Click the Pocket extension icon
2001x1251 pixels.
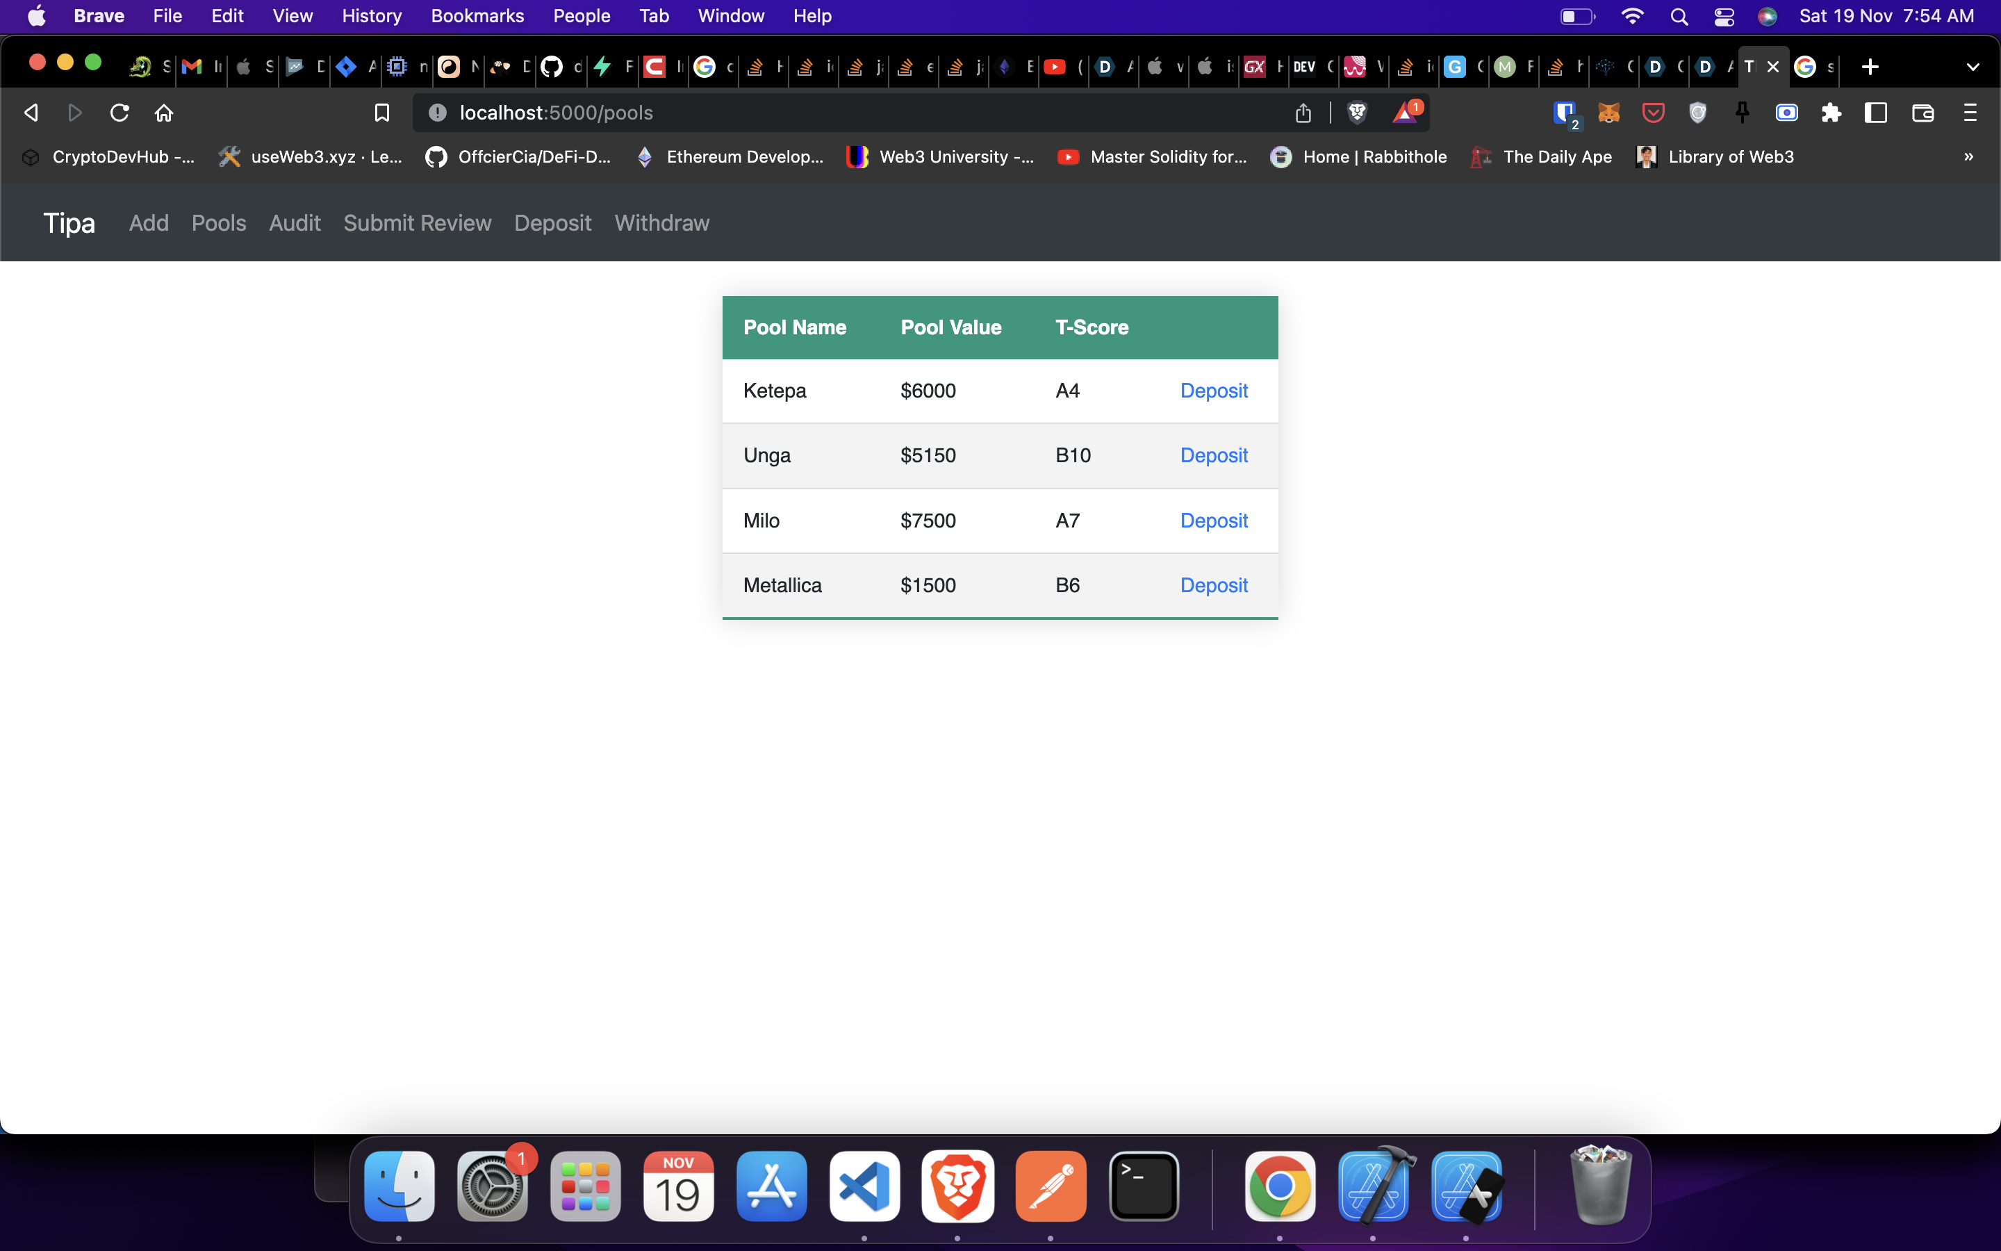1653,113
